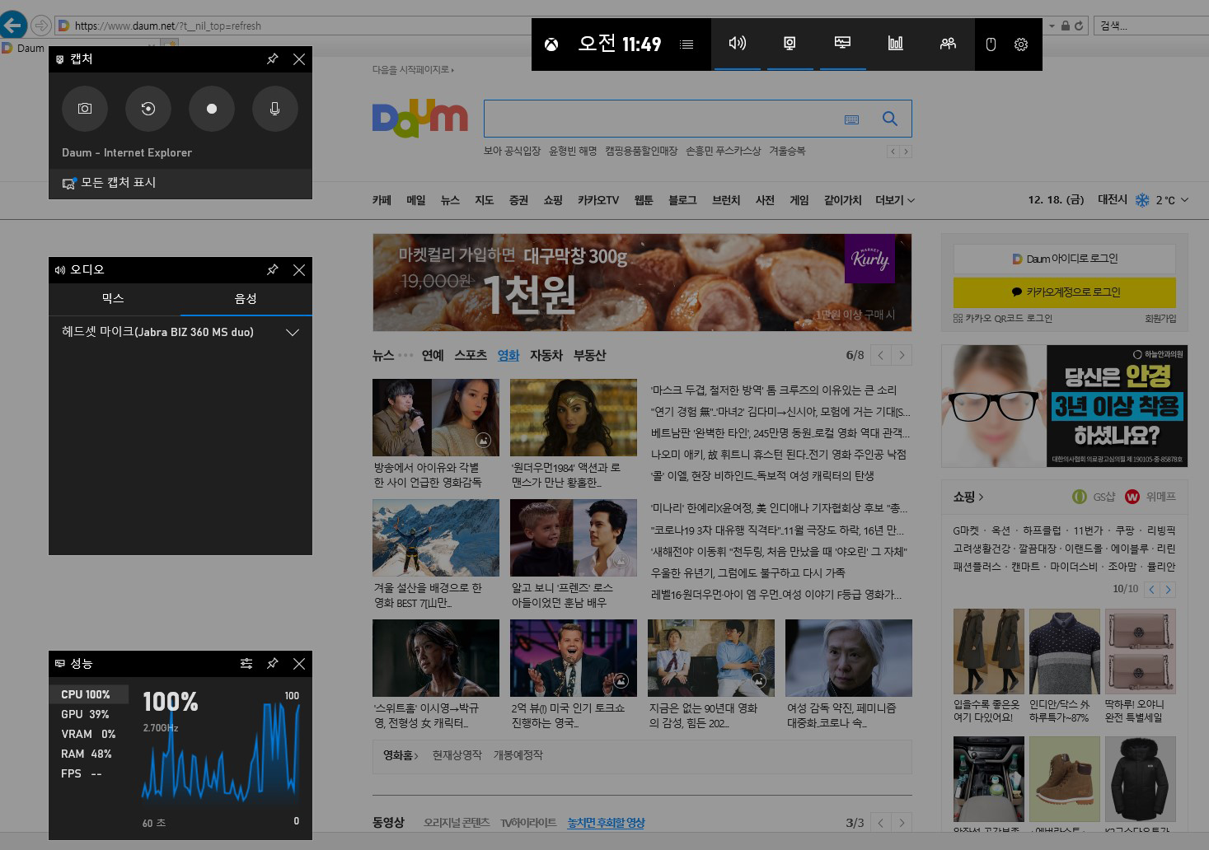1209x850 pixels.
Task: Log in with Daum ID button
Action: (x=1065, y=259)
